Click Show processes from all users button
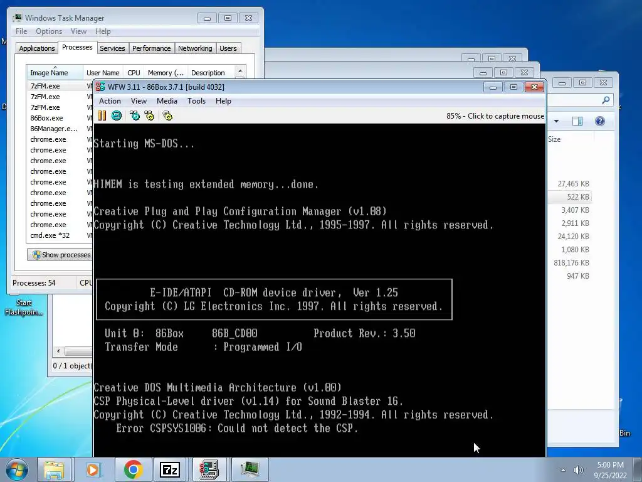 coord(61,255)
